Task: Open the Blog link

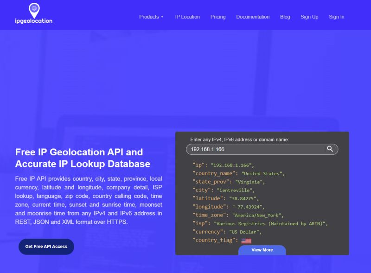Action: (285, 17)
